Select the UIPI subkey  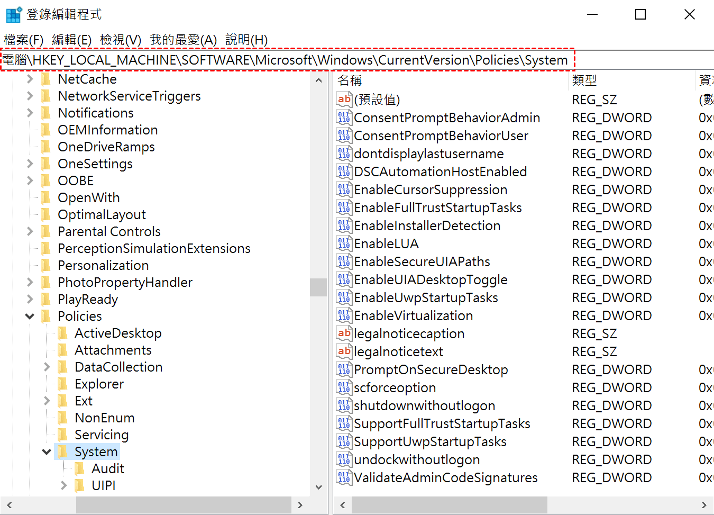coord(104,486)
